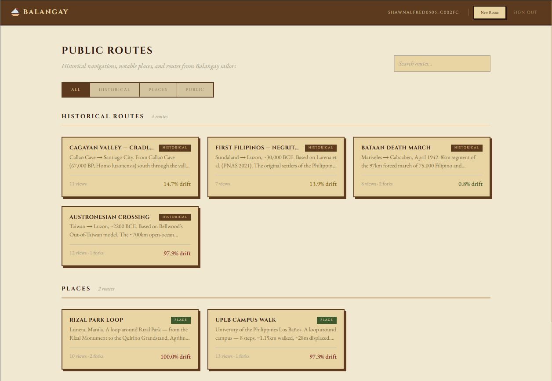Open the UPLB Campus Walk card title
The image size is (552, 381).
246,320
